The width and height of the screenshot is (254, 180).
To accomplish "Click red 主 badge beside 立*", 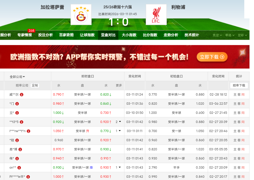I will [x=17, y=113].
